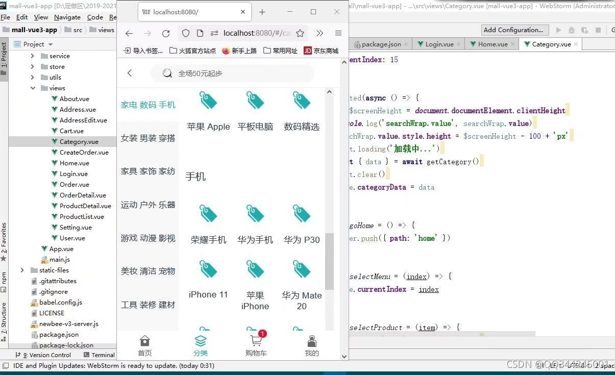Reload the localhost page
615x375 pixels.
pyautogui.click(x=166, y=33)
